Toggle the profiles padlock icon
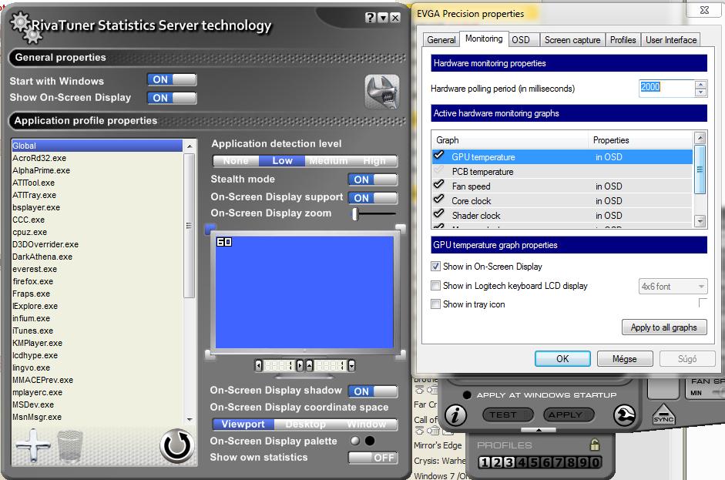Image resolution: width=725 pixels, height=480 pixels. (595, 445)
